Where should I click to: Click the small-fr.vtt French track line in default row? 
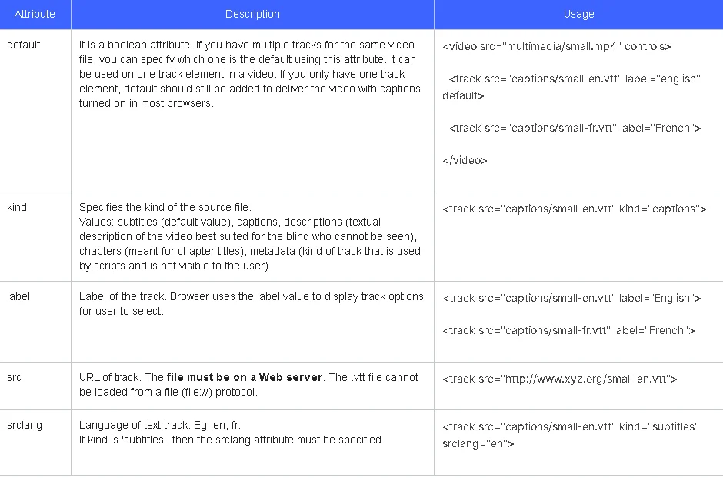[x=574, y=128]
